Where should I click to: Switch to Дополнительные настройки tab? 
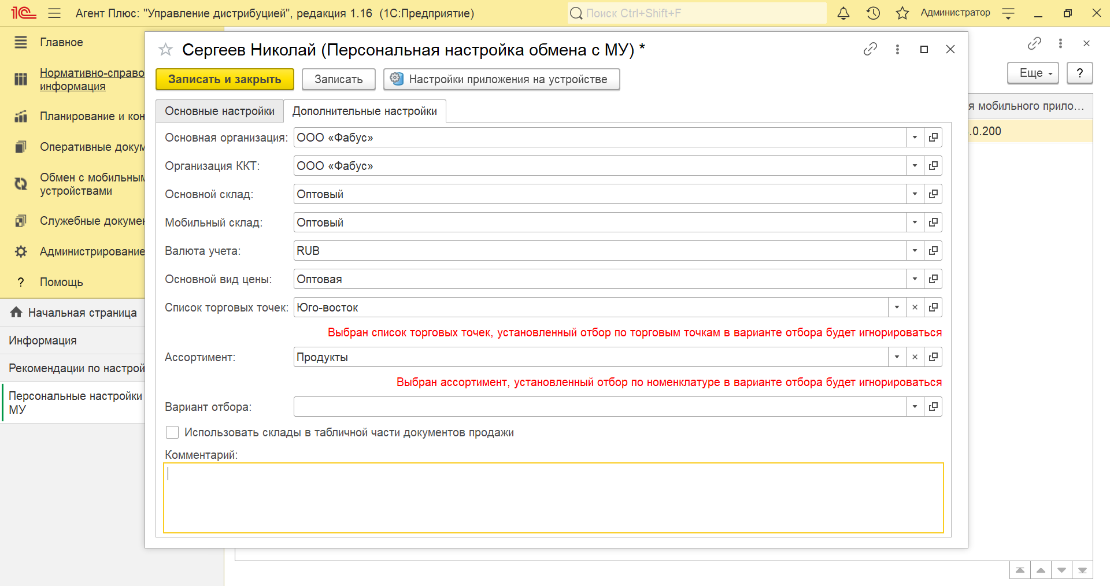click(x=365, y=111)
